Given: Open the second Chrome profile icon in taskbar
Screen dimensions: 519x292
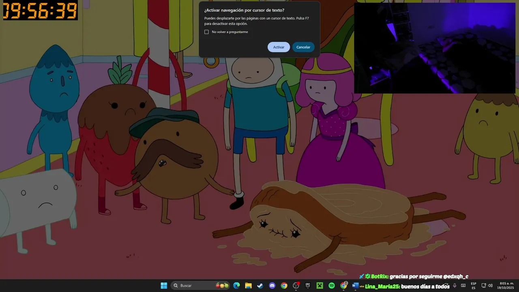Looking at the screenshot, I should (x=344, y=286).
